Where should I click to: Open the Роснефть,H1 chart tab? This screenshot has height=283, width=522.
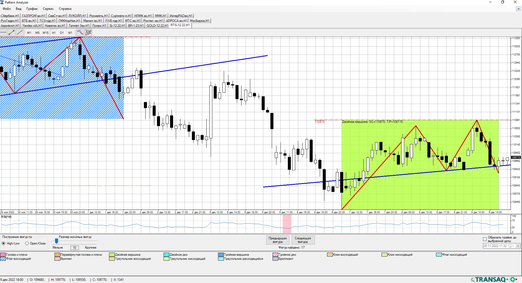tap(98, 16)
